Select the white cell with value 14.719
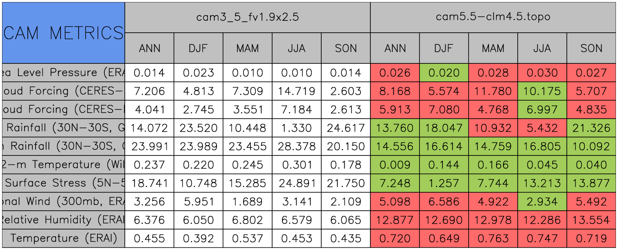 [x=296, y=91]
